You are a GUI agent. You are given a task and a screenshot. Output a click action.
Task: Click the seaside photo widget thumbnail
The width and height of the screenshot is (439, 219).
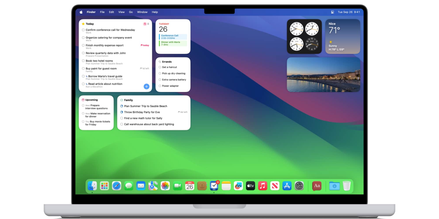point(323,74)
